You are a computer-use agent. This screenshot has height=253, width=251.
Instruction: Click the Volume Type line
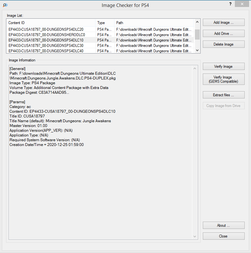pos(59,88)
